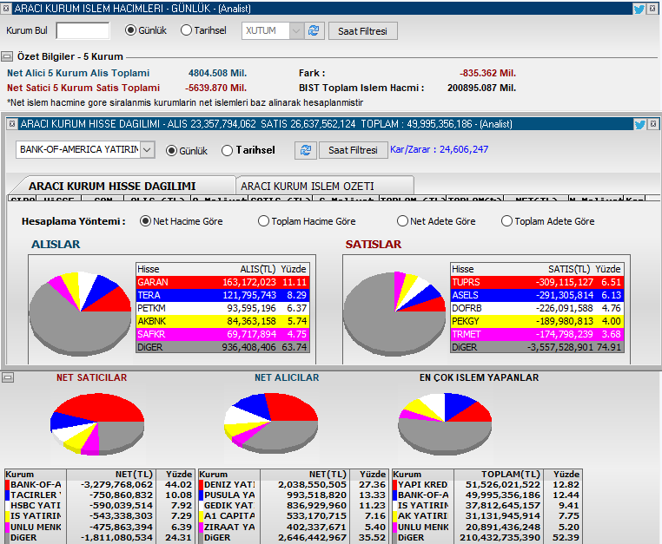Screen dimensions: 662x544
Task: Select bold Tarihsel radio in Hisse Dagilimi panel
Action: pos(227,151)
